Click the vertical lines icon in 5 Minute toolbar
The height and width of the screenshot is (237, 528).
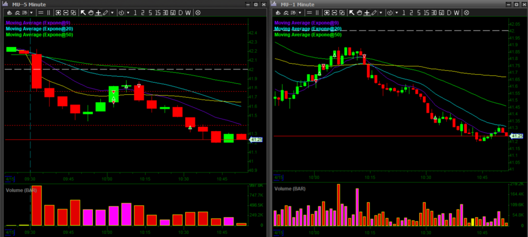[x=50, y=12]
